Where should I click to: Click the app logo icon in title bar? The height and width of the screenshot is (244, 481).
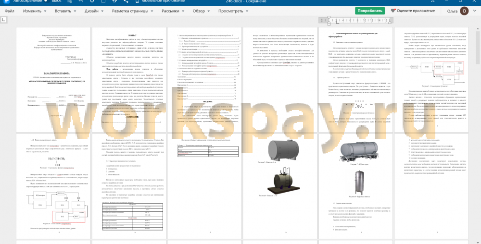6,1
